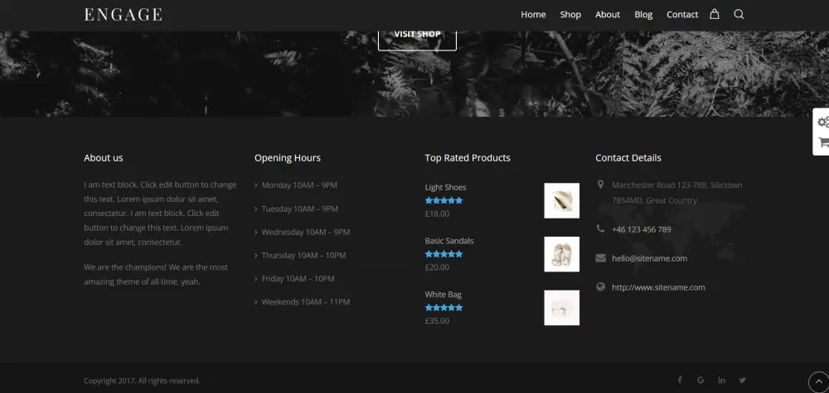Click the globe website icon
The width and height of the screenshot is (829, 393).
coord(600,287)
